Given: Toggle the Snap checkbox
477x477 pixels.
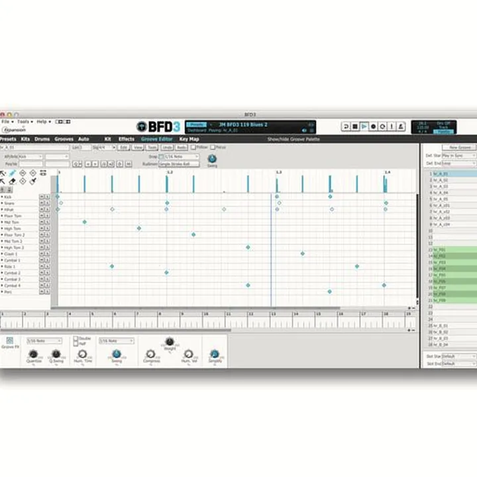Looking at the screenshot, I should pos(161,156).
